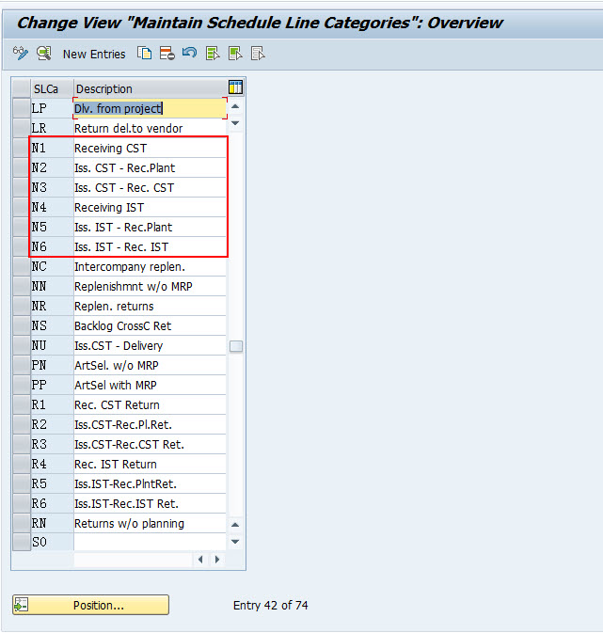Click the SLCa code cell 'LR'
This screenshot has height=633, width=603.
[52, 128]
